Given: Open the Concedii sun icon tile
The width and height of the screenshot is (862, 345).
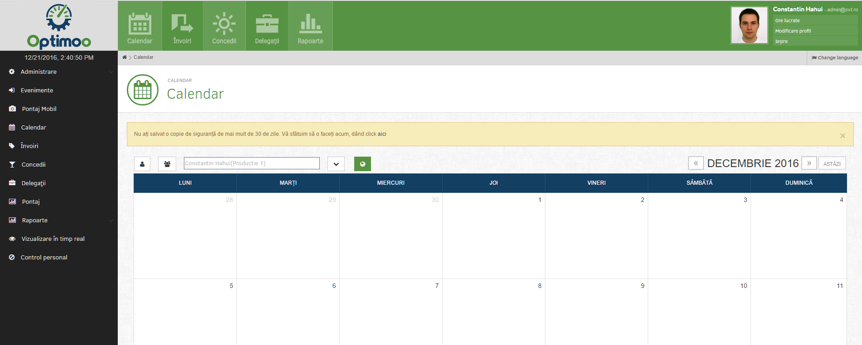Looking at the screenshot, I should [224, 26].
